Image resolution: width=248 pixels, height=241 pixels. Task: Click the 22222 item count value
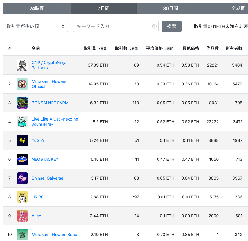coord(213,122)
